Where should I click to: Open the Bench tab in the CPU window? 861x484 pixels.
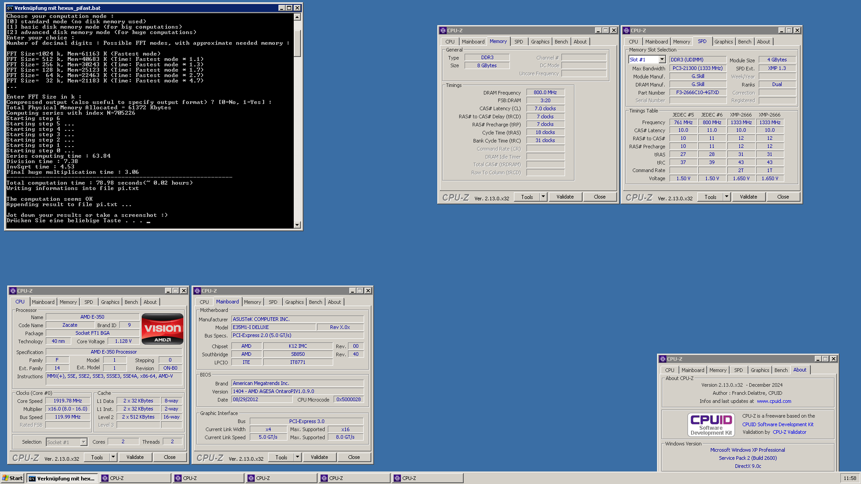coord(131,302)
